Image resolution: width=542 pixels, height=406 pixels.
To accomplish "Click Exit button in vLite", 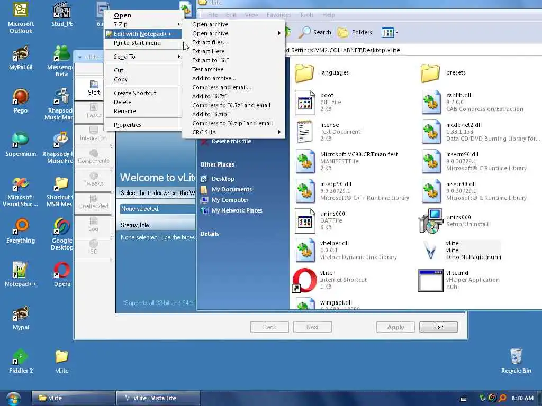I will pos(438,327).
